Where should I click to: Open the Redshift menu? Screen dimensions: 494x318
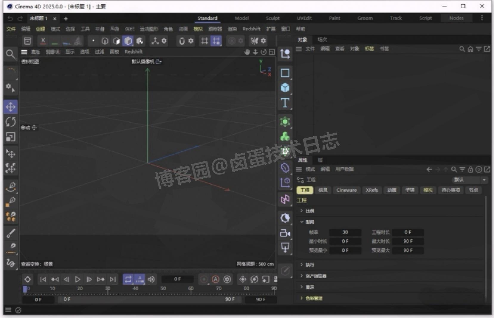tap(251, 29)
